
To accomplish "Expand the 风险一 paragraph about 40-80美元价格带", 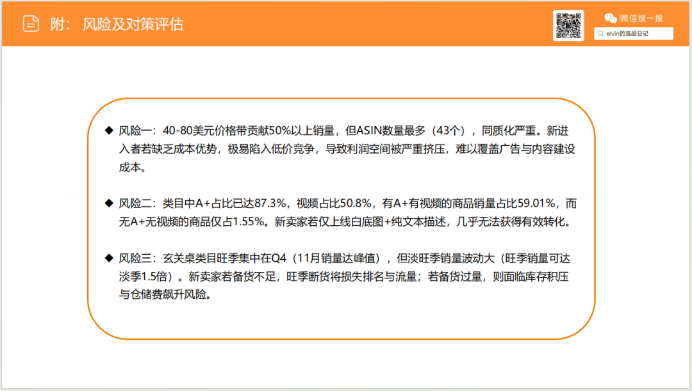I will click(x=346, y=149).
